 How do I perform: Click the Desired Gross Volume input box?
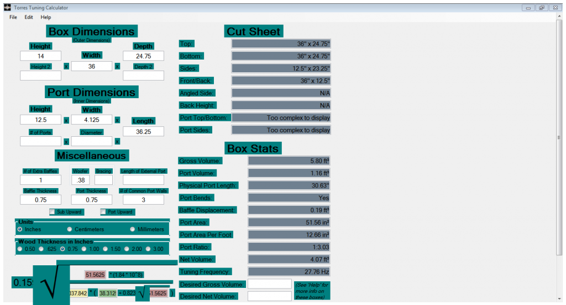(x=270, y=283)
